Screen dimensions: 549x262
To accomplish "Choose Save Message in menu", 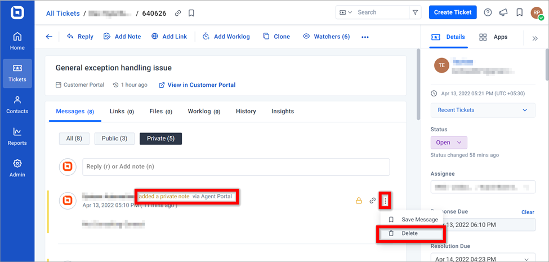I will (412, 220).
